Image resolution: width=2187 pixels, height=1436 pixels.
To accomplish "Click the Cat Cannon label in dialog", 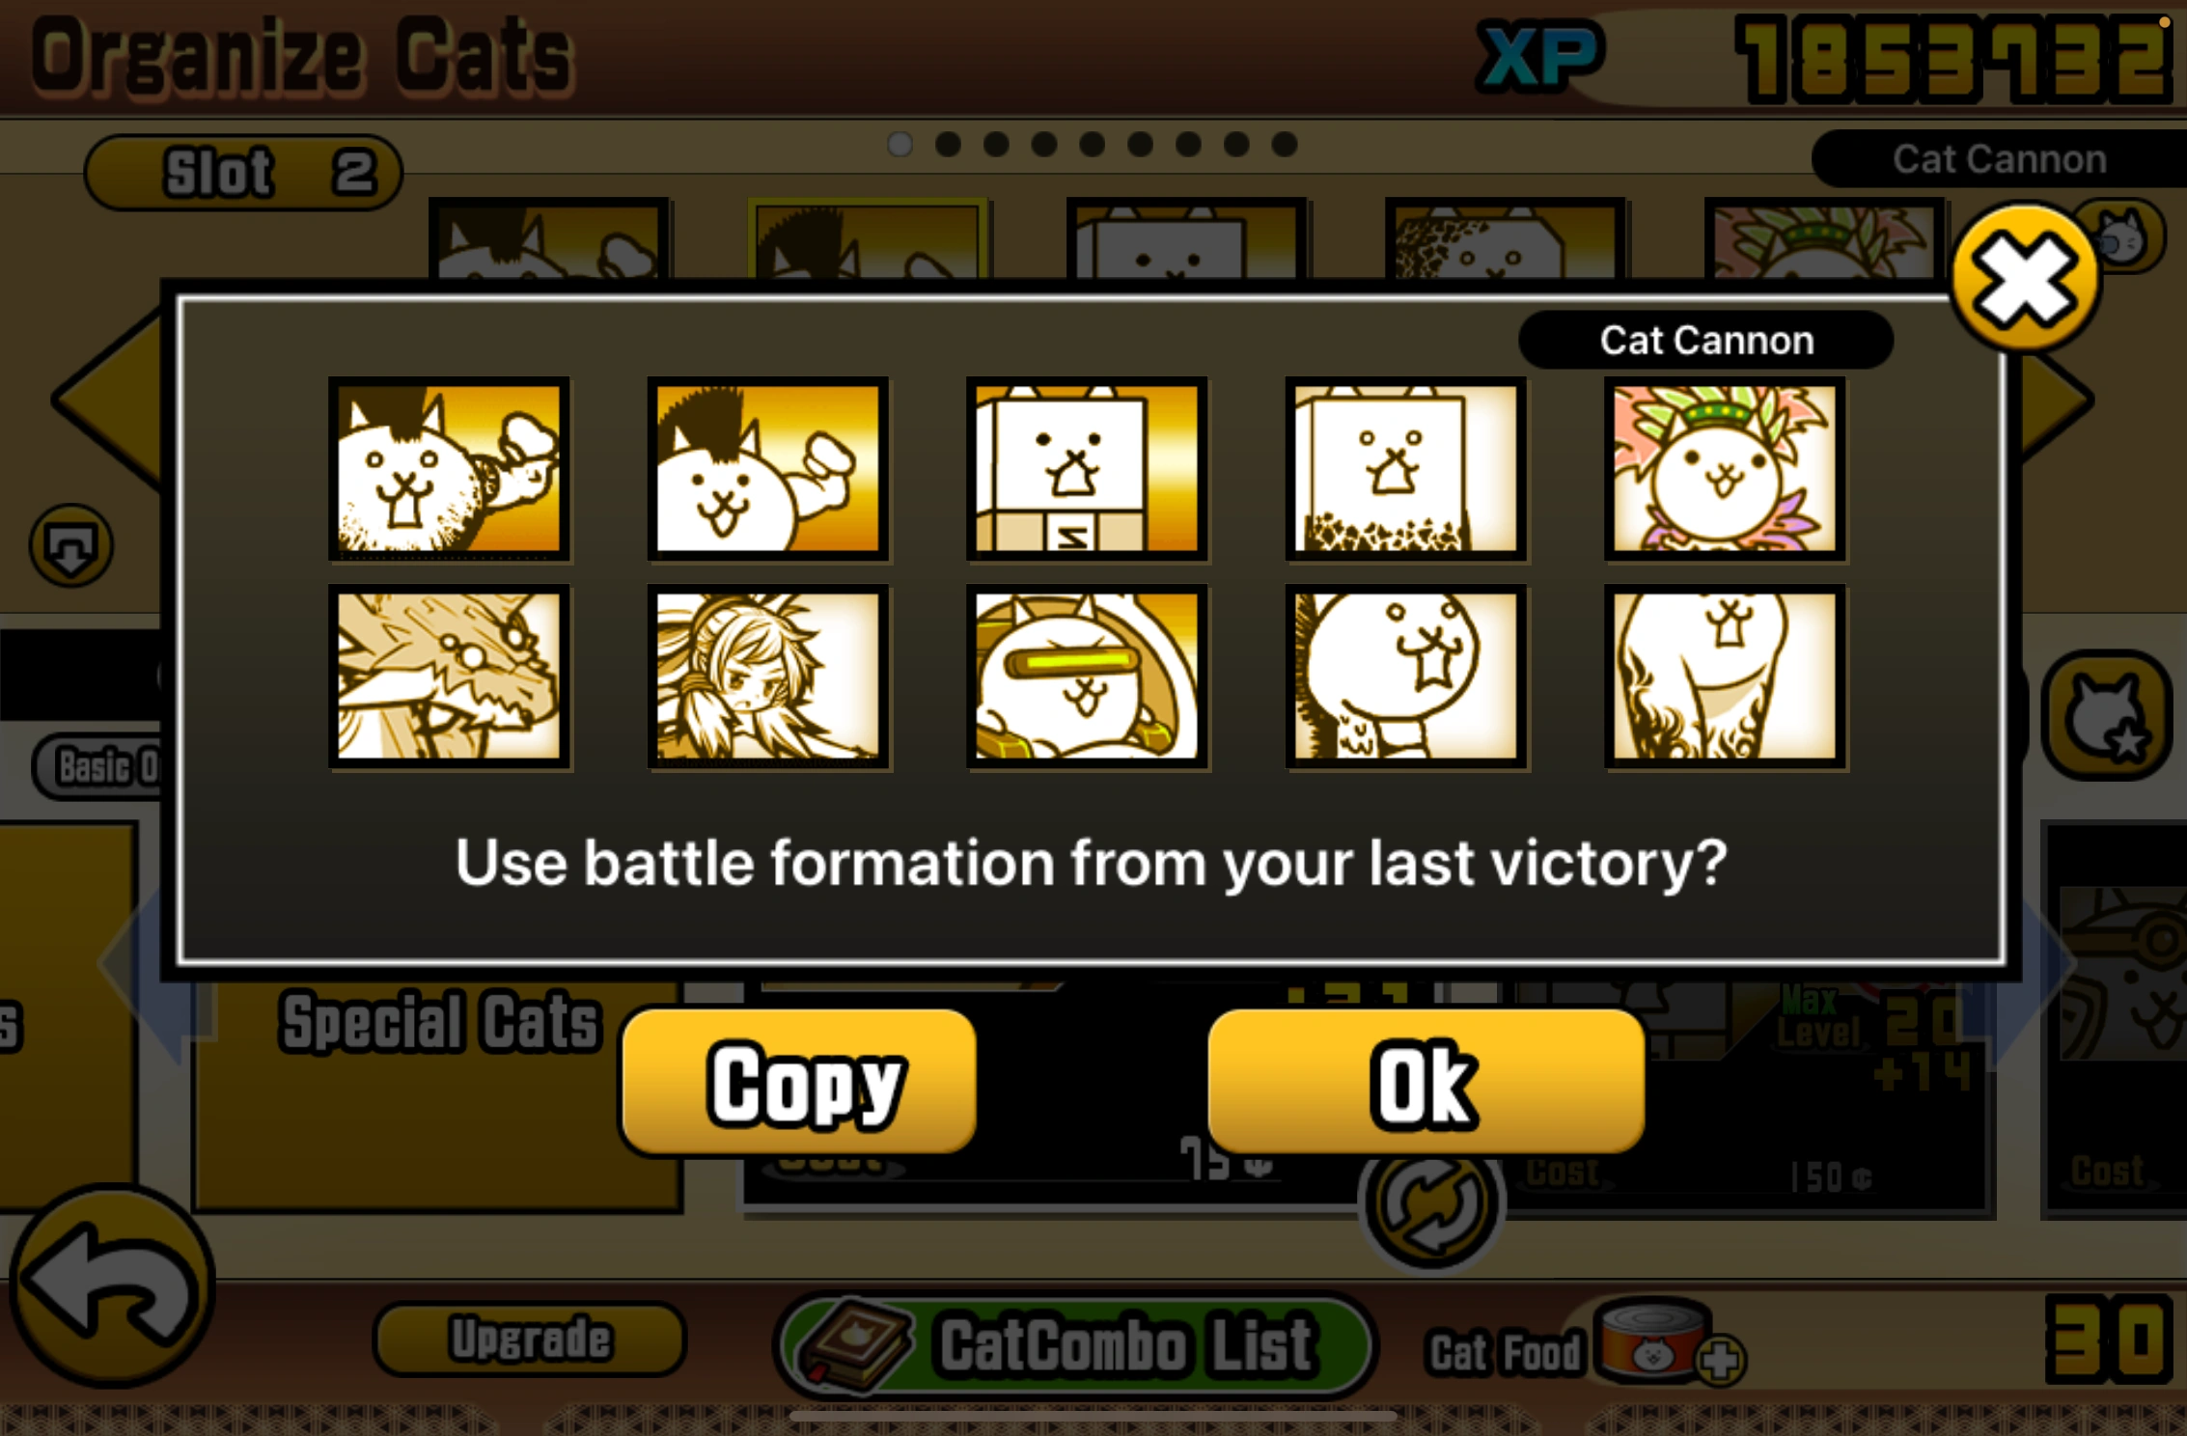I will 1706,340.
